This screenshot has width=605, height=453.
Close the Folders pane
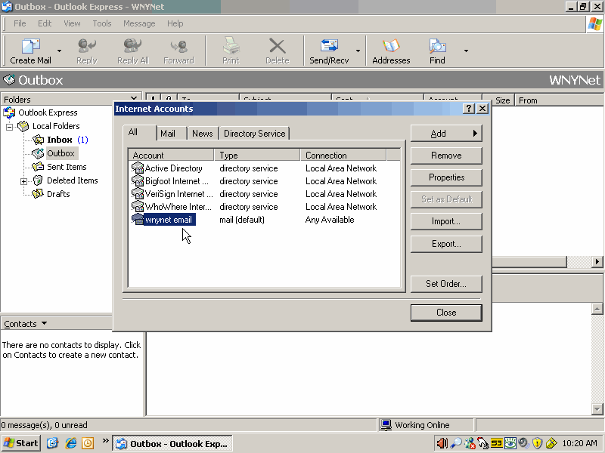[x=134, y=99]
